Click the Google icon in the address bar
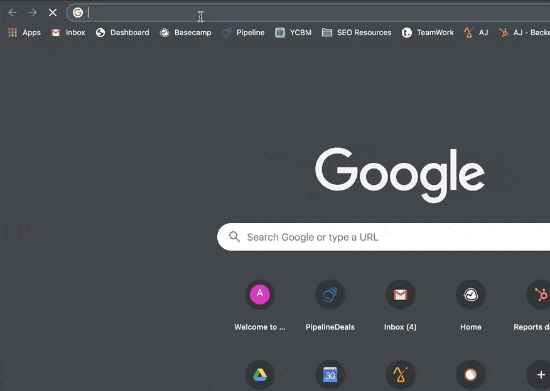Screen dimensions: 550x391 (x=77, y=13)
